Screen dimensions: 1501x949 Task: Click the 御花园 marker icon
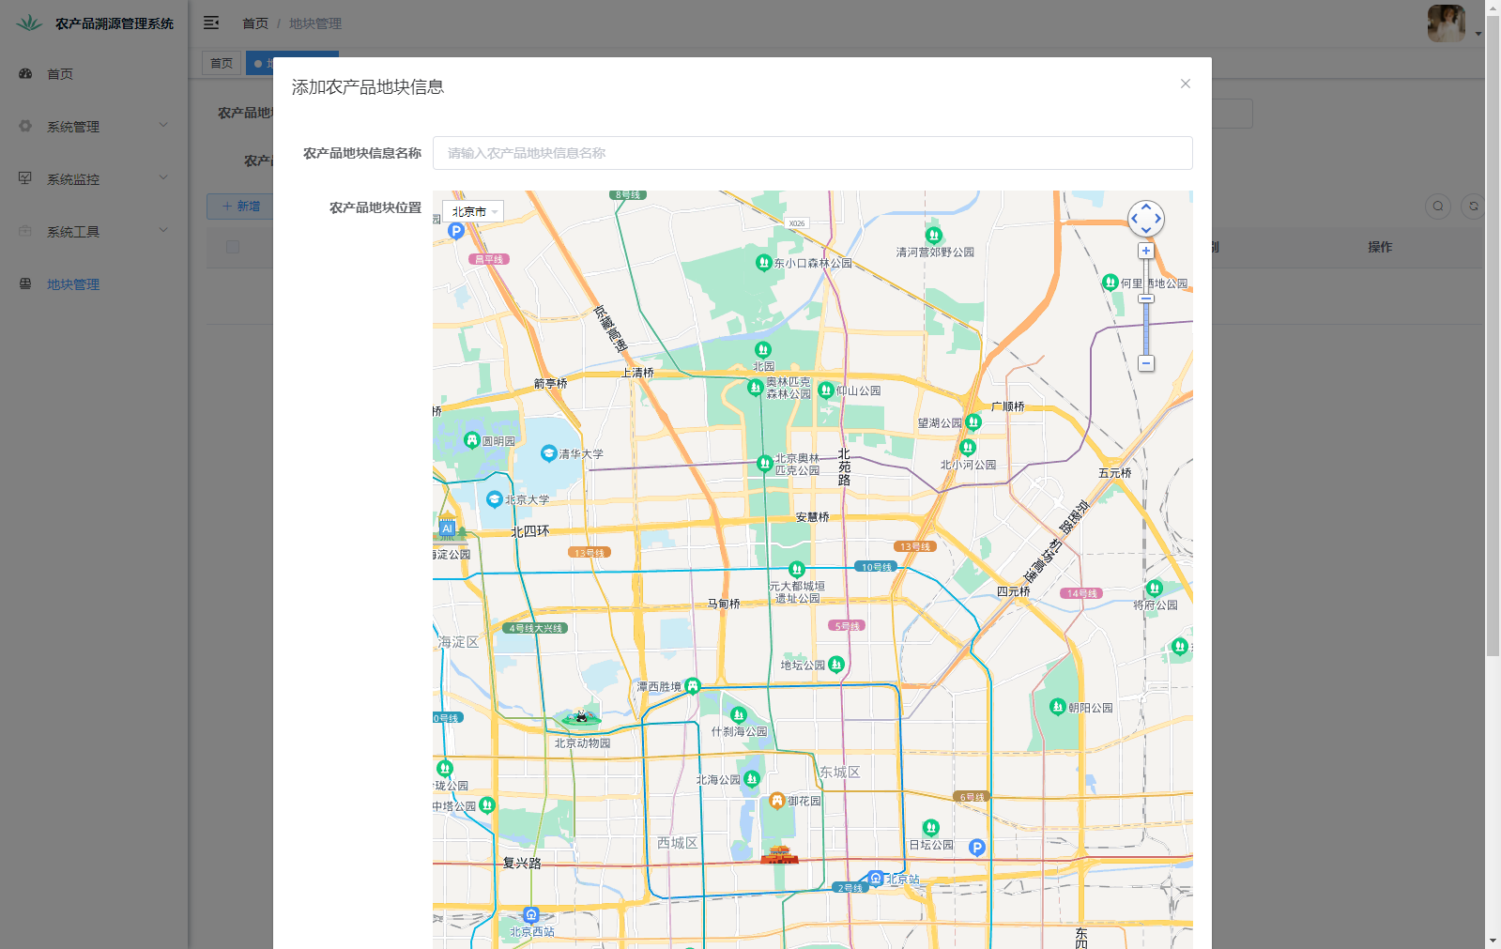coord(776,801)
